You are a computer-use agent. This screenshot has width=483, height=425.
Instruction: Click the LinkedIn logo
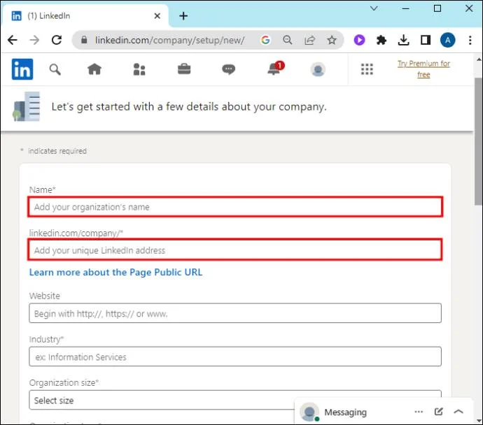22,69
